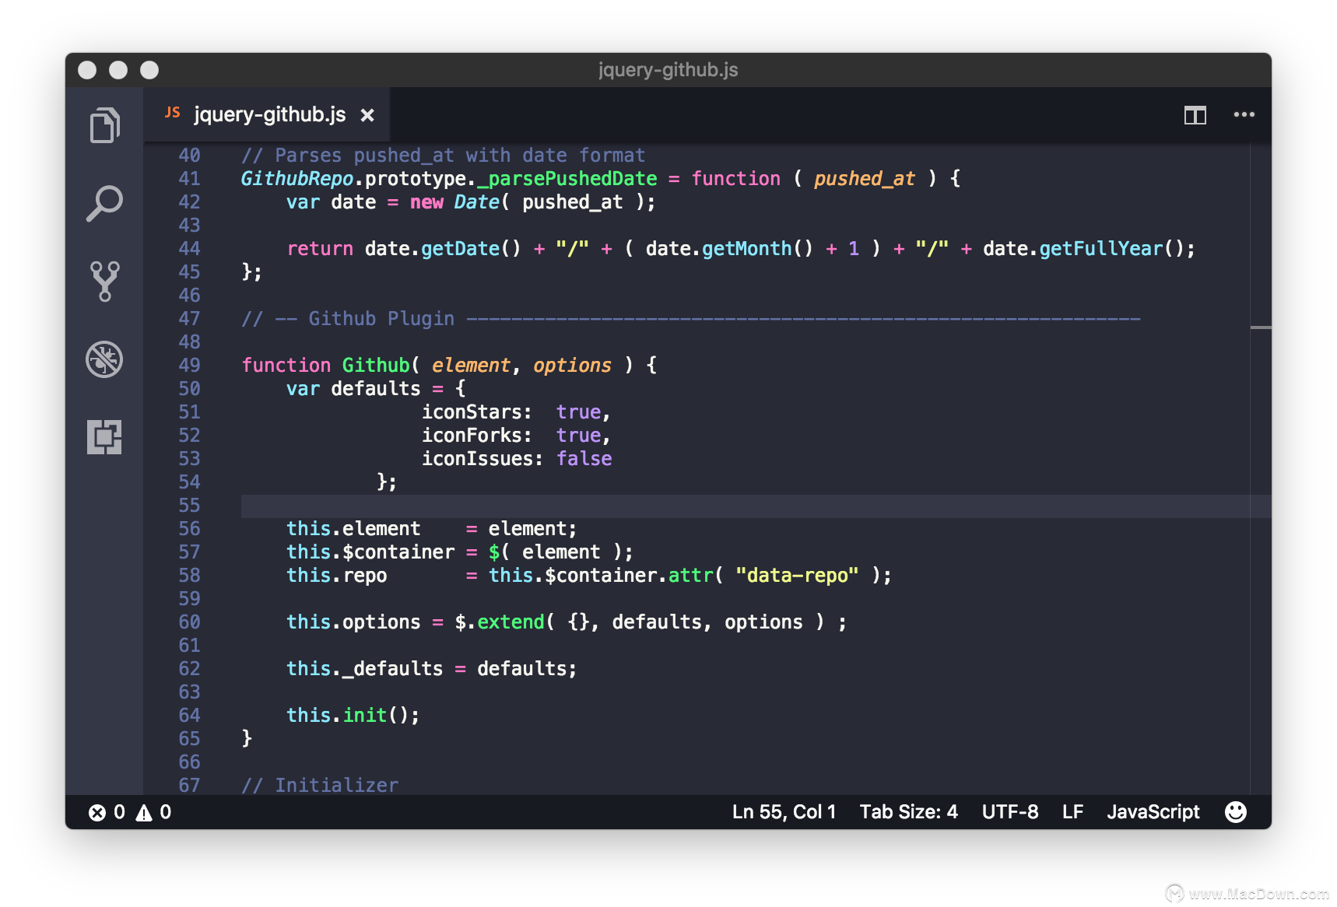The width and height of the screenshot is (1337, 907).
Task: Click line number 49 in gutter
Action: coord(189,366)
